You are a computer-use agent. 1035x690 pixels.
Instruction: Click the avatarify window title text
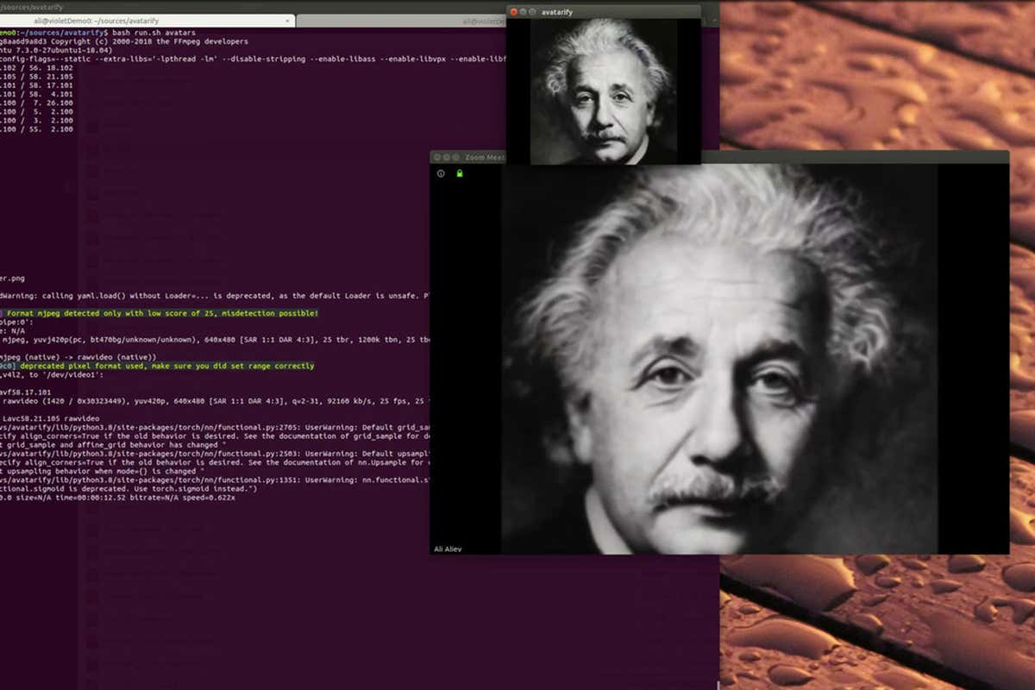[558, 11]
